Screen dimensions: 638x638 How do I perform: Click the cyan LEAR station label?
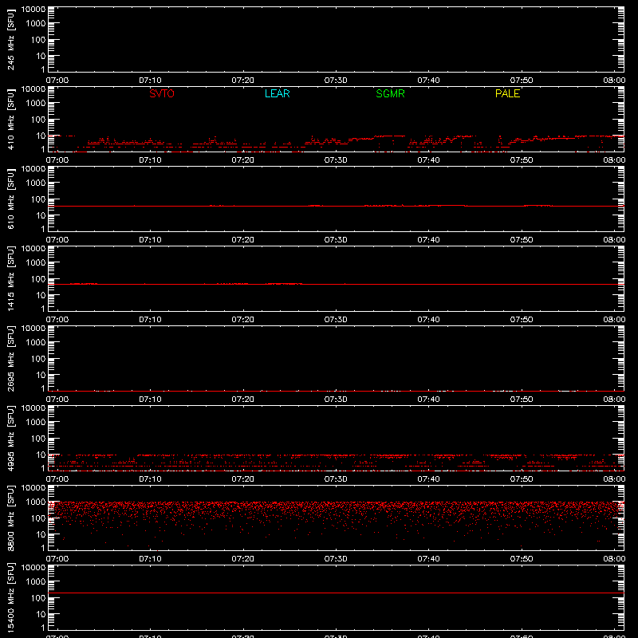tap(277, 93)
